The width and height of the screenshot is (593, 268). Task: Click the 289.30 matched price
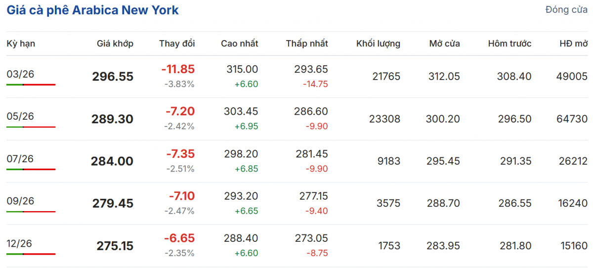coord(113,119)
